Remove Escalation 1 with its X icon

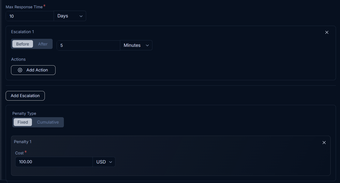coord(327,32)
